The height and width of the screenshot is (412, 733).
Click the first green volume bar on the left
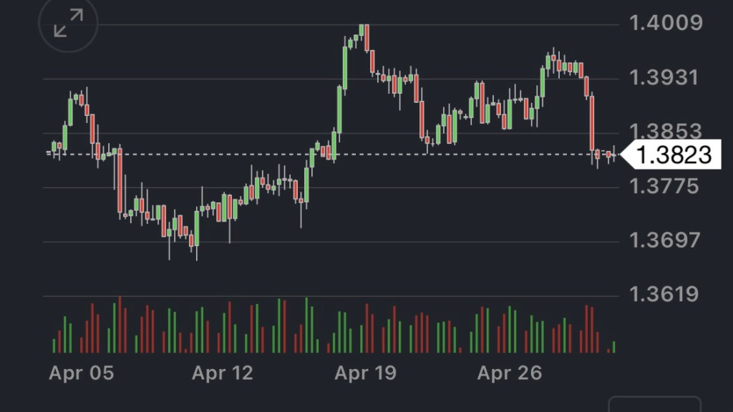point(54,345)
